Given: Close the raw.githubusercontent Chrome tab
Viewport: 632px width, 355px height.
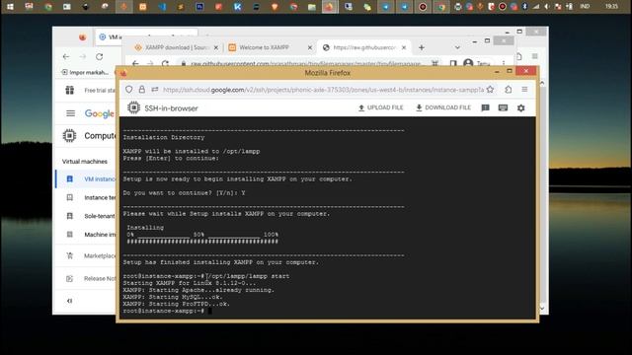Looking at the screenshot, I should [404, 47].
